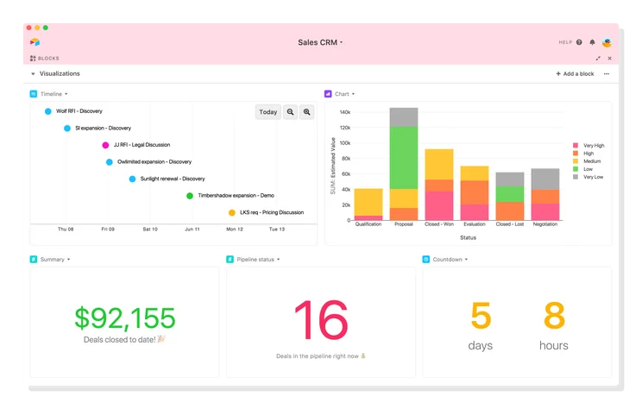
Task: Click Deals closed to date caption
Action: (x=123, y=339)
